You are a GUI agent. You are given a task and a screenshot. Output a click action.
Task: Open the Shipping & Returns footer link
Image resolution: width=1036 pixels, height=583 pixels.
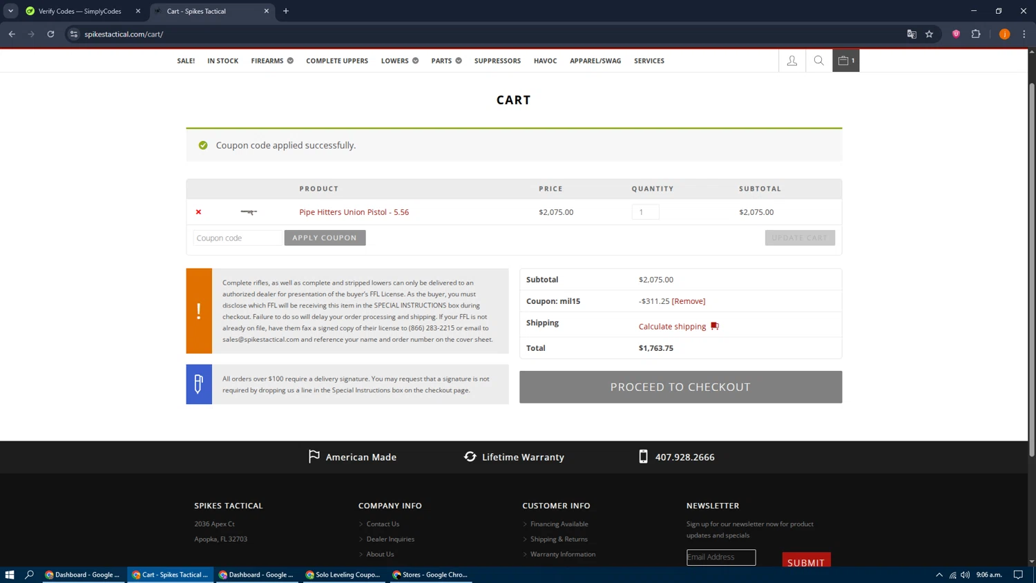[559, 539]
